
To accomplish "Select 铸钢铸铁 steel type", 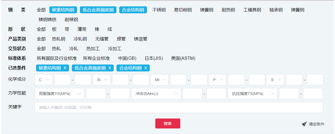I will point(48,20).
